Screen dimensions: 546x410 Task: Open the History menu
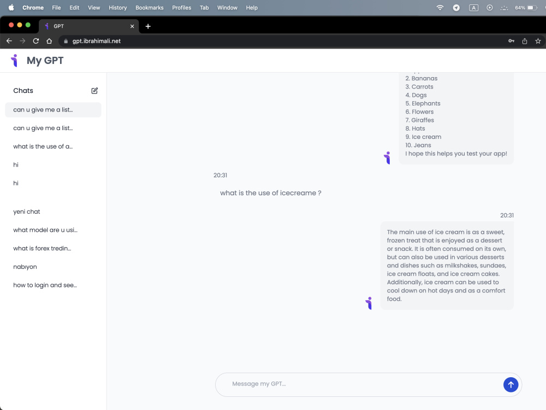(x=117, y=8)
